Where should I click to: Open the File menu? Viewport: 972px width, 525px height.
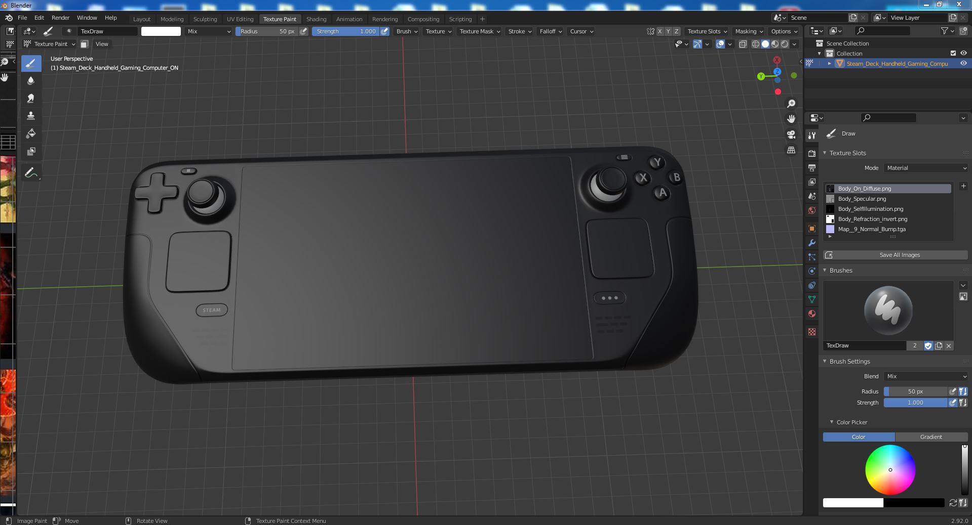click(x=22, y=18)
